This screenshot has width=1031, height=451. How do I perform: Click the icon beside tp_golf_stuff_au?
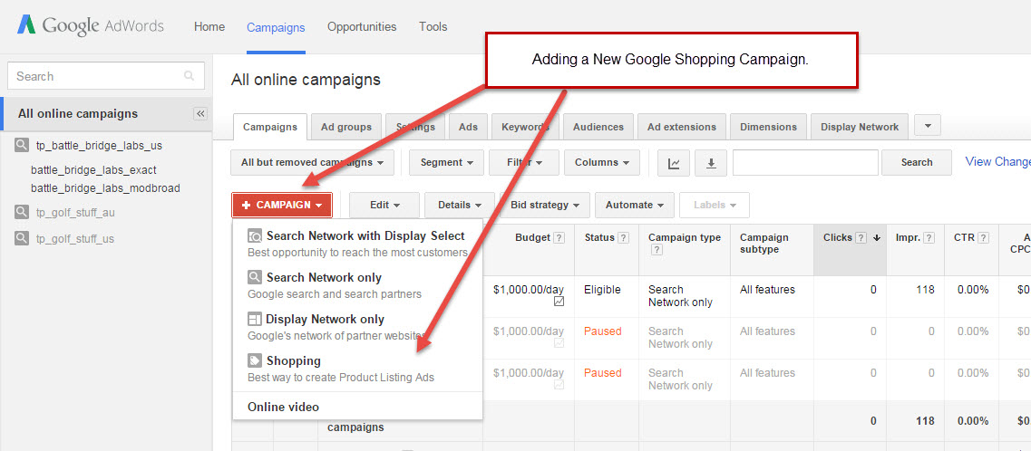[x=22, y=212]
